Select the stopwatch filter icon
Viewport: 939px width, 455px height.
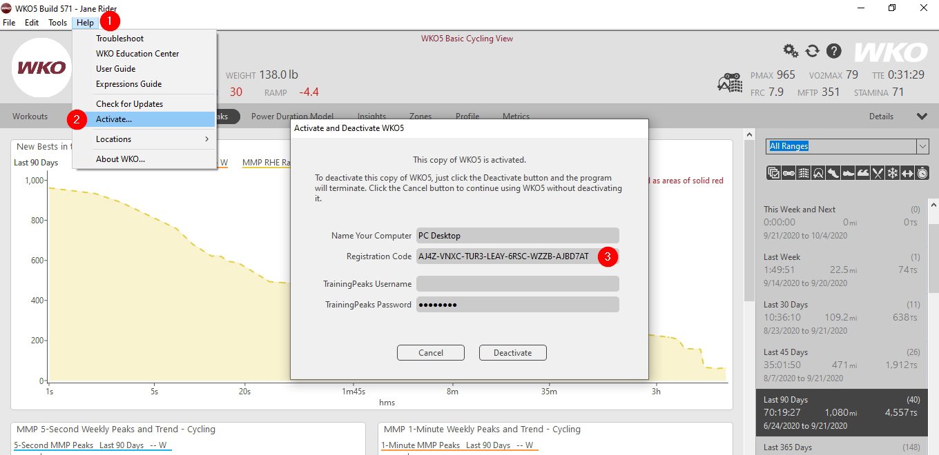[x=922, y=173]
